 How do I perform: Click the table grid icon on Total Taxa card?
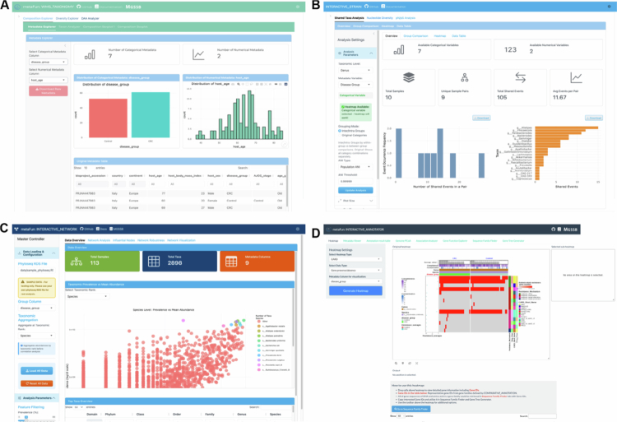click(x=154, y=261)
